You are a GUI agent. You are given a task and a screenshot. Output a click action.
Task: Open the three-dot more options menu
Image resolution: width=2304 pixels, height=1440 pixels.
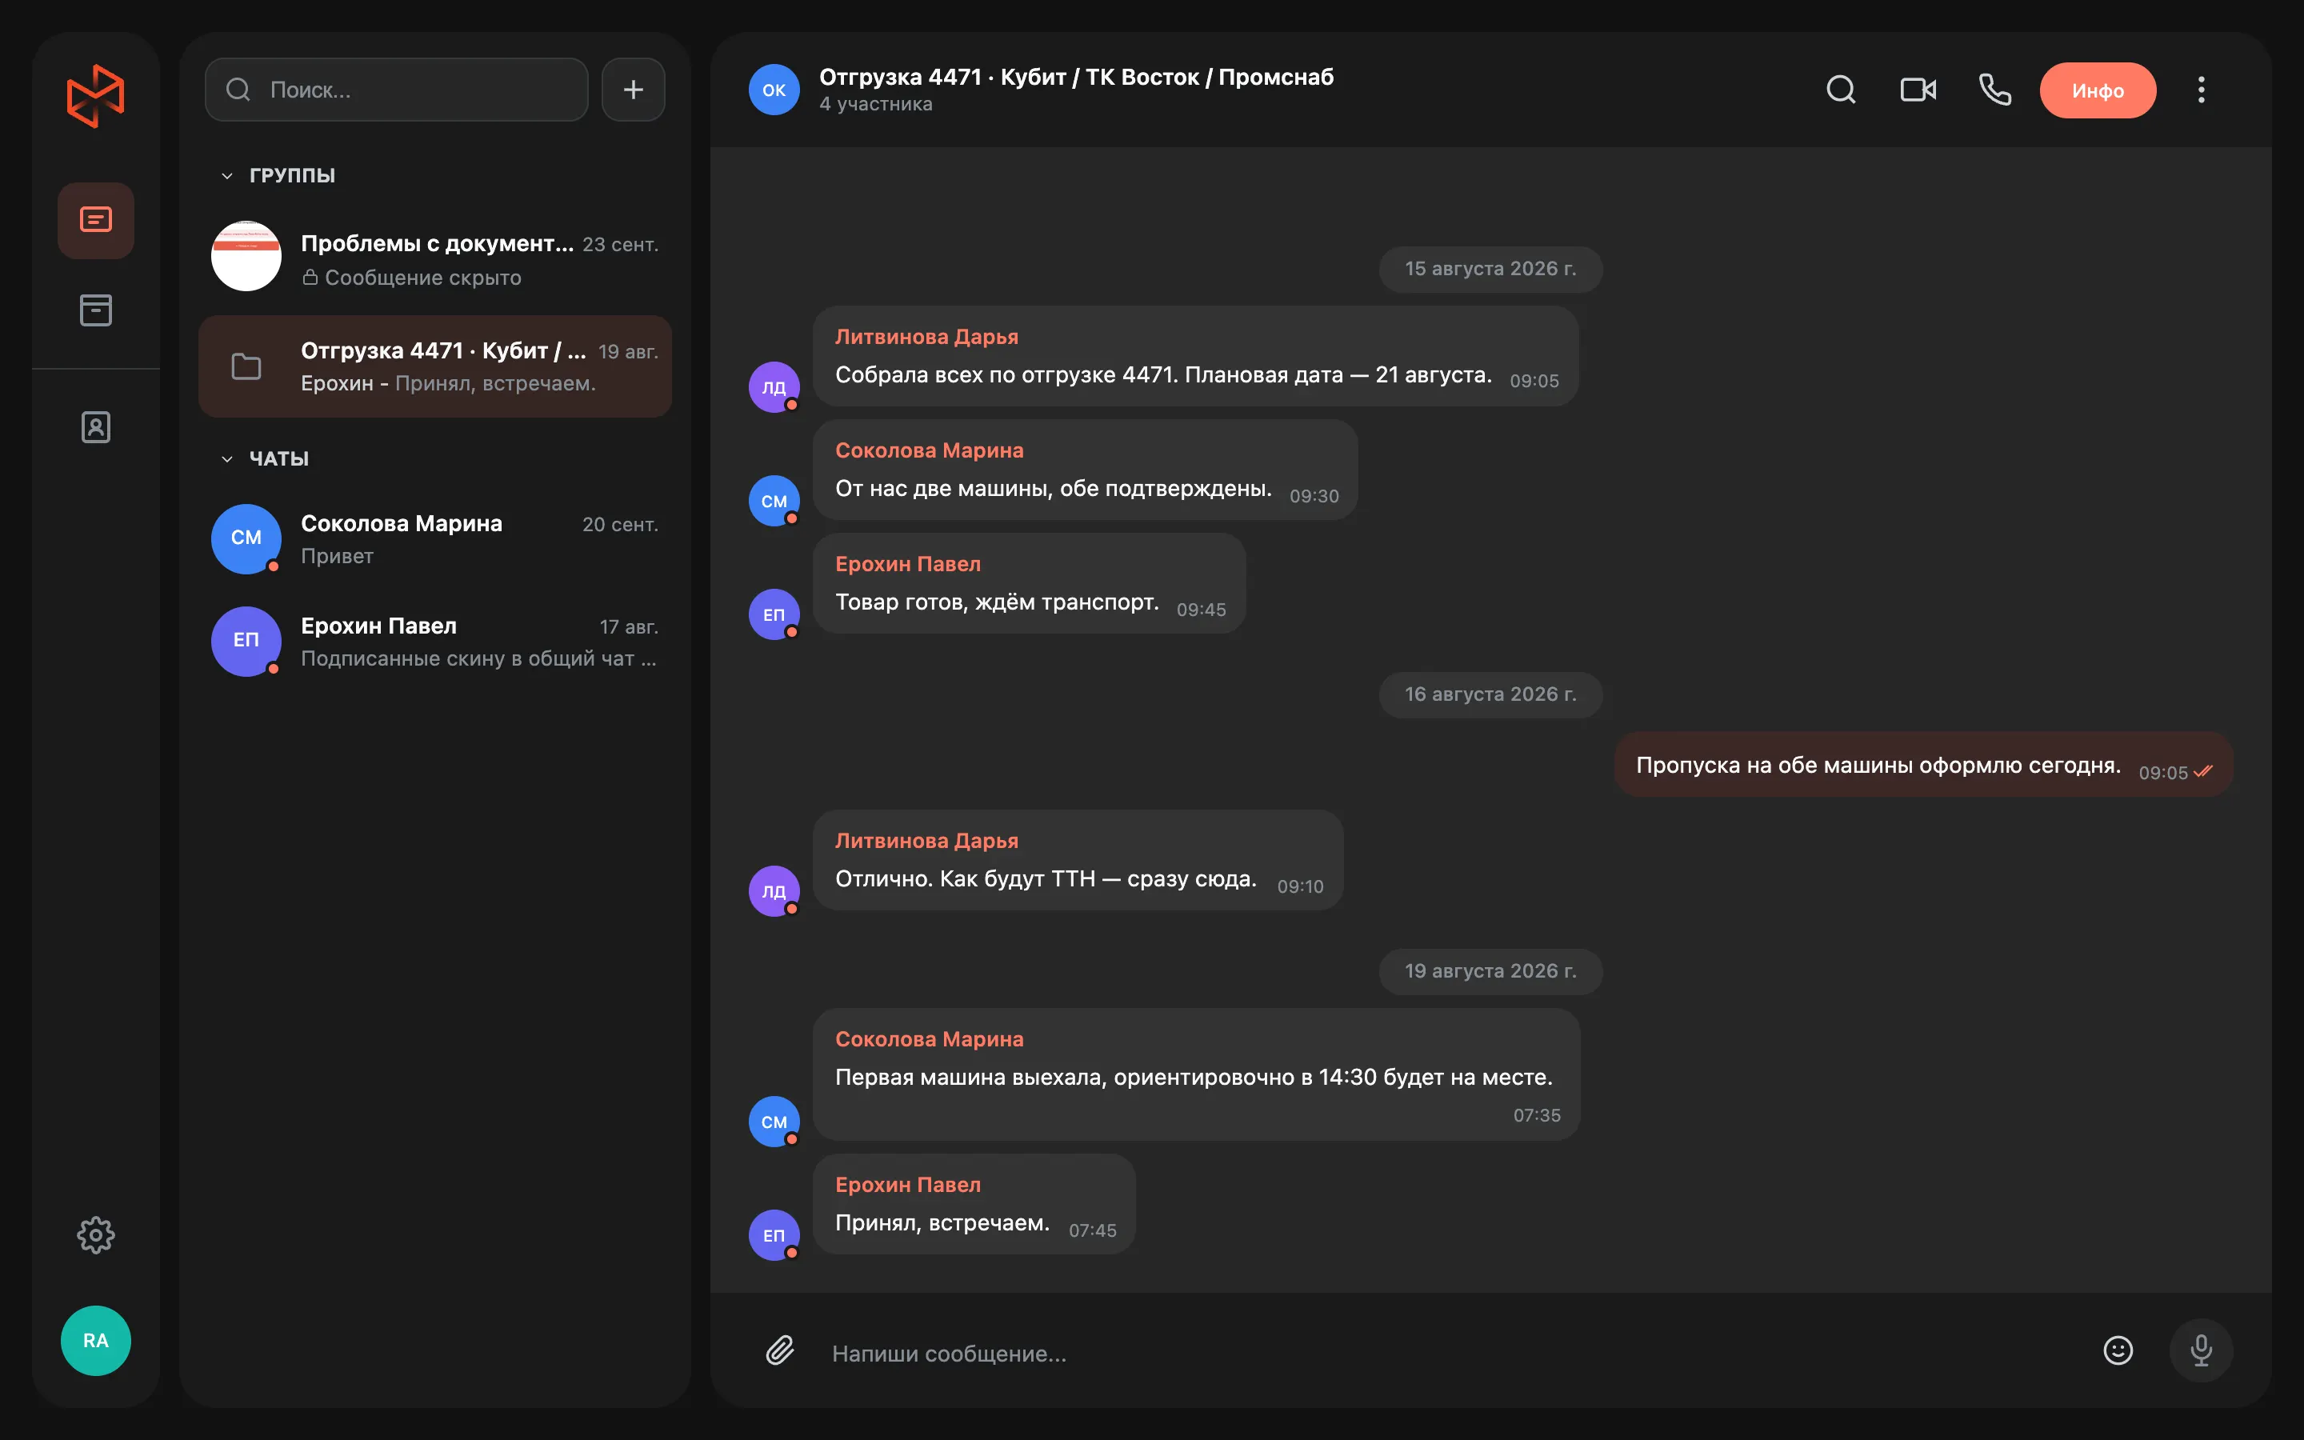2201,90
